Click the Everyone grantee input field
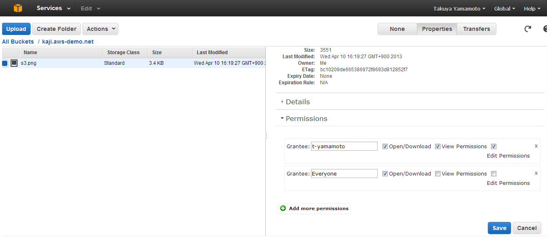 pos(344,173)
